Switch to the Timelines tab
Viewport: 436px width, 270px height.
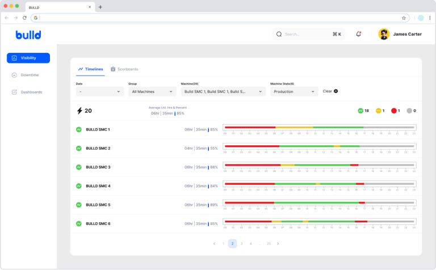point(90,69)
